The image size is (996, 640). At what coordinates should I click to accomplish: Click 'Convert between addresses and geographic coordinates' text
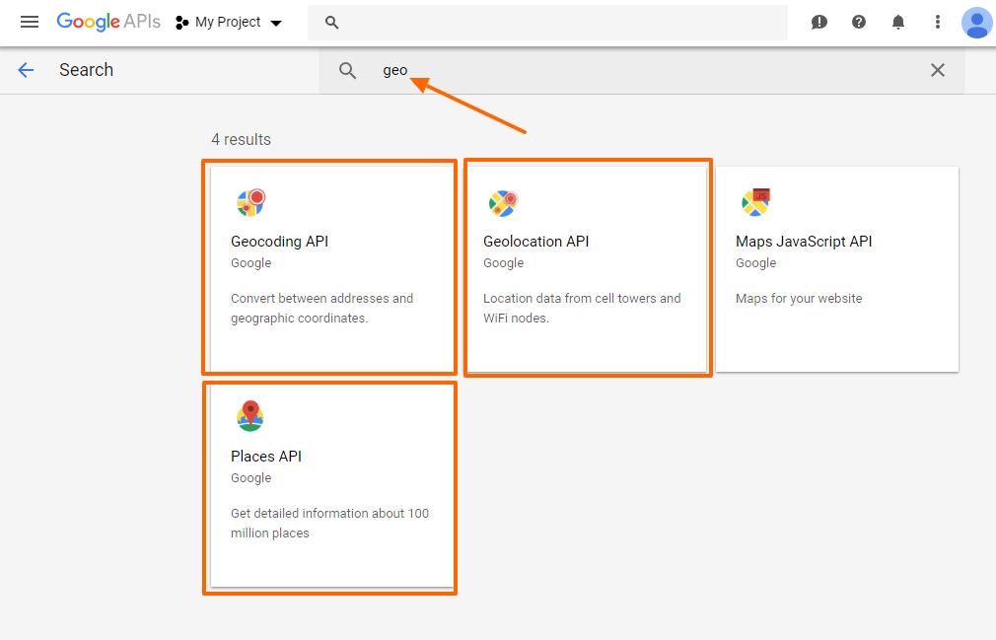coord(322,308)
